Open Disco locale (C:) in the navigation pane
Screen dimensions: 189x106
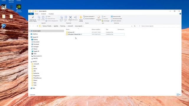click(x=38, y=56)
